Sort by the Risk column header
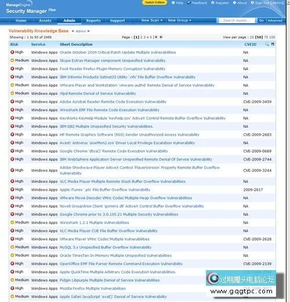290x302 pixels. pos(14,44)
